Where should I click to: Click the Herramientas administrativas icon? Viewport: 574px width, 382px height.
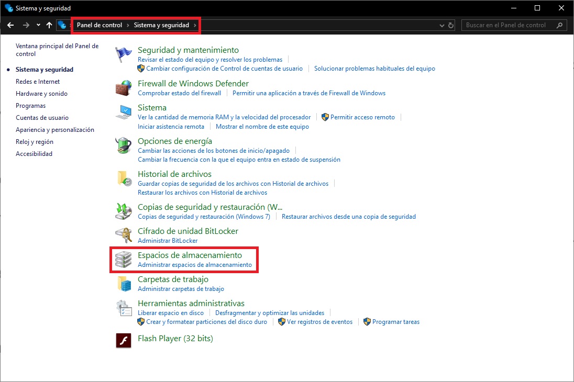124,308
